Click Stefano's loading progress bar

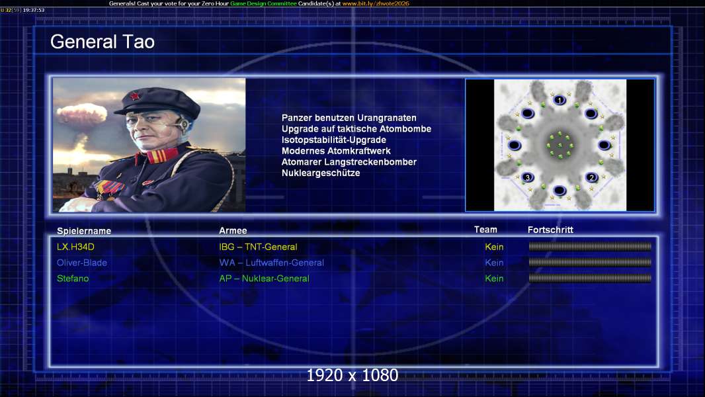click(x=590, y=279)
